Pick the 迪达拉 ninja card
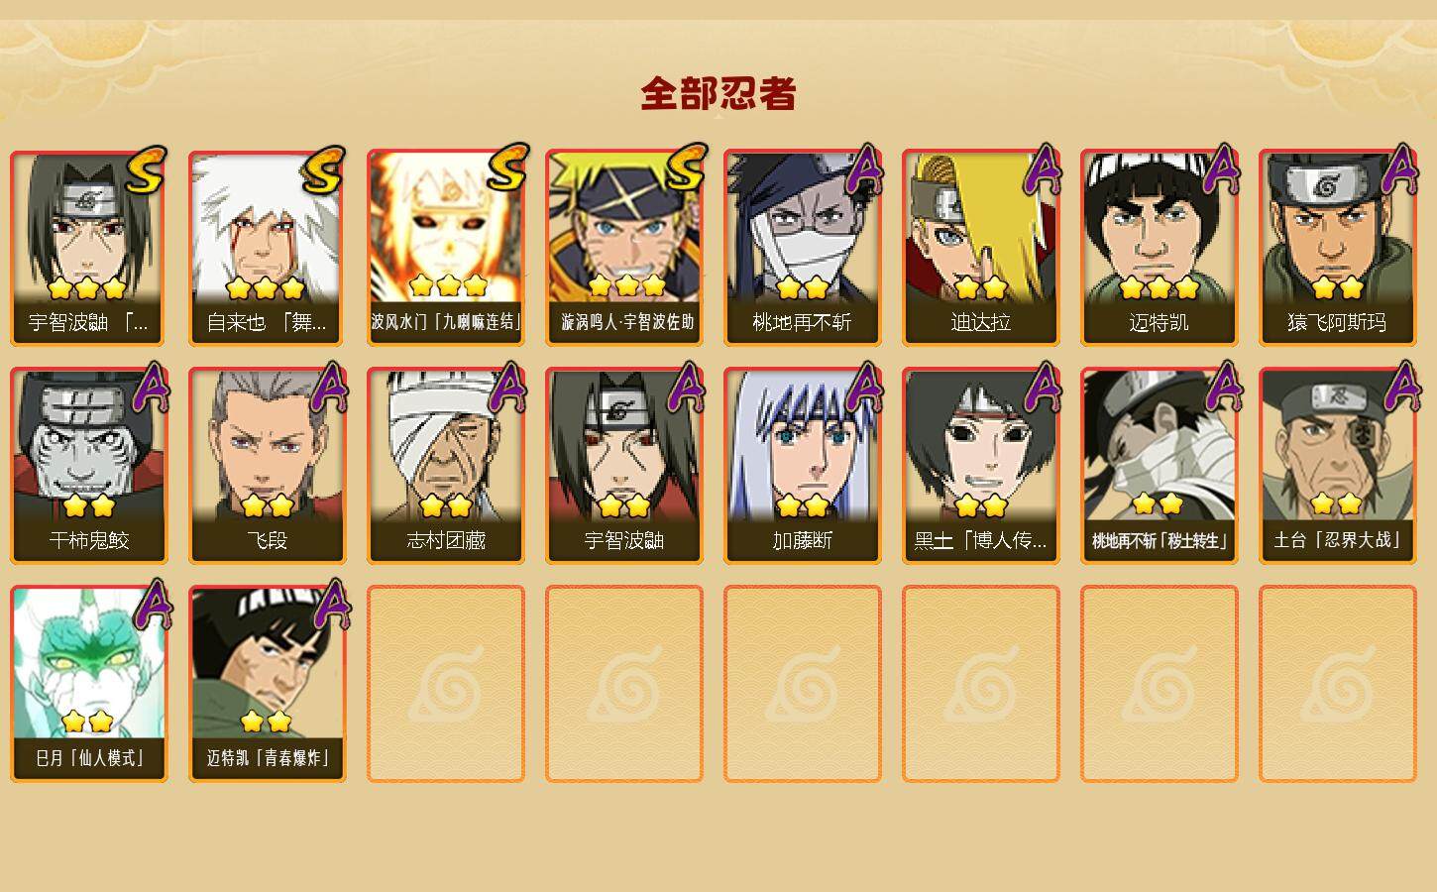1437x892 pixels. point(981,248)
